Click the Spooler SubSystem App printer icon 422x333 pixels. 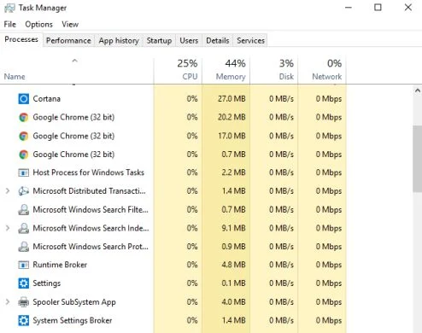pos(23,302)
